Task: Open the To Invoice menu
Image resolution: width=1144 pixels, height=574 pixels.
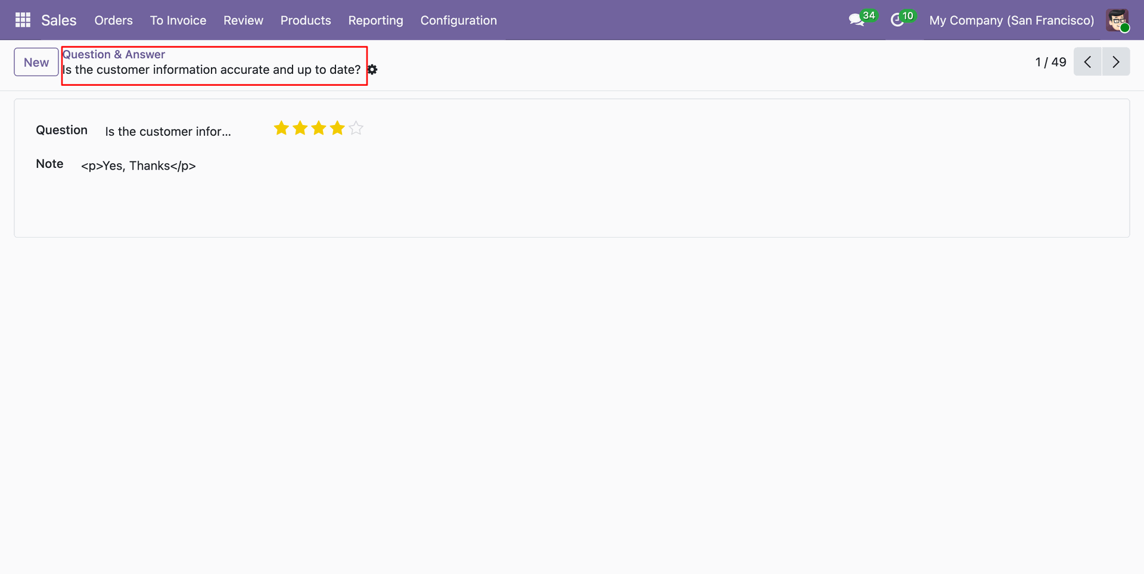Action: 178,20
